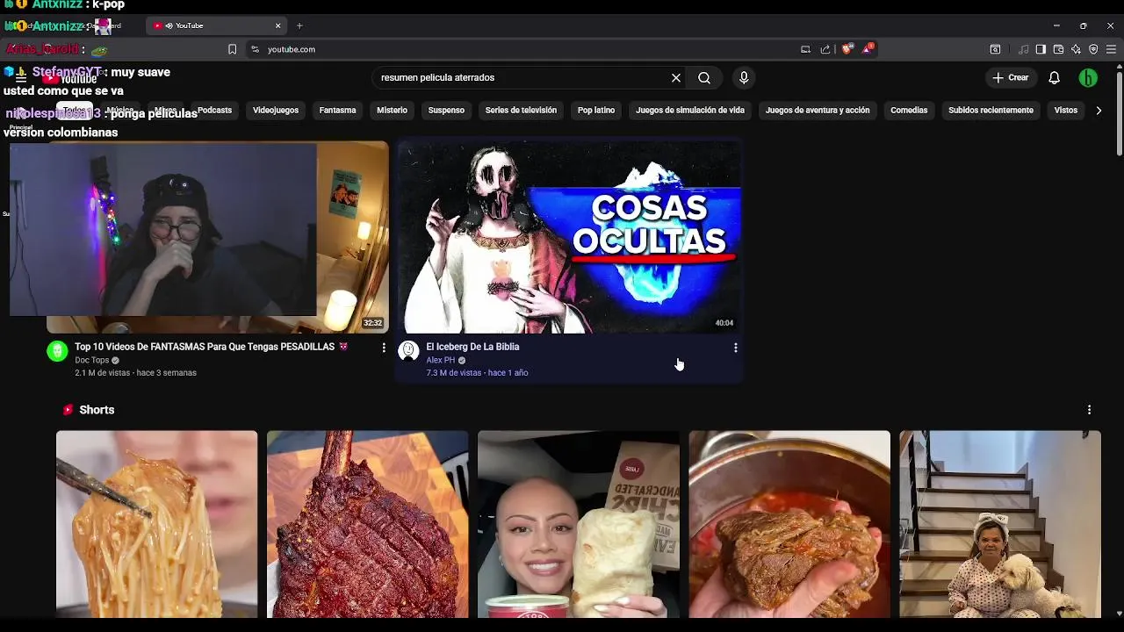Select the Fantasma filter chip
1124x632 pixels.
(337, 111)
